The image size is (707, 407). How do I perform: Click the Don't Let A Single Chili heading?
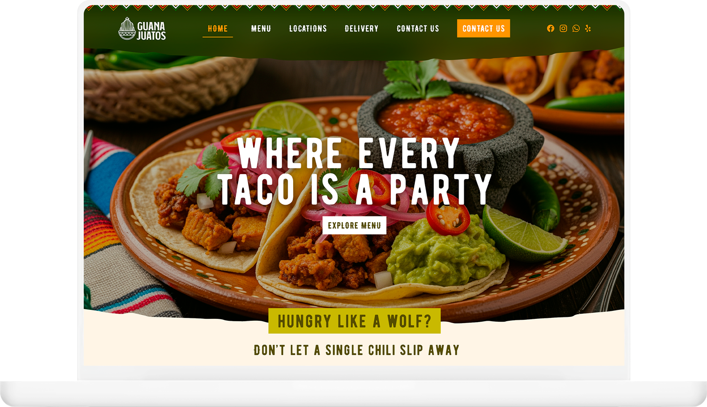click(x=356, y=350)
